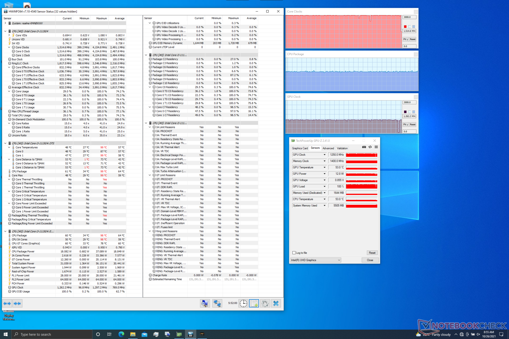Click spider icon app on taskbar
This screenshot has width=509, height=339.
(x=202, y=334)
